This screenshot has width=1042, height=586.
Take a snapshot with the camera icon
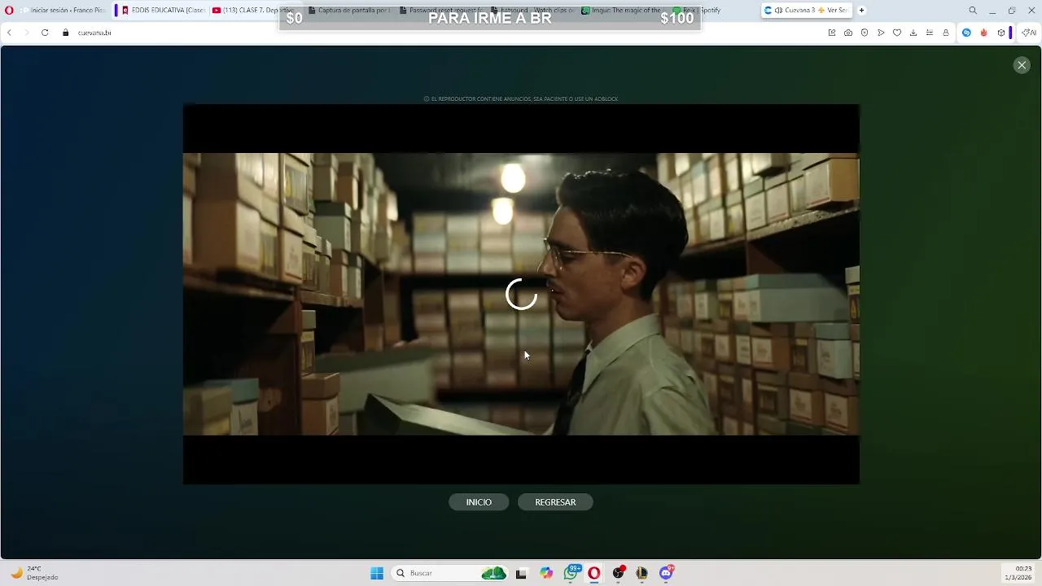click(x=848, y=33)
